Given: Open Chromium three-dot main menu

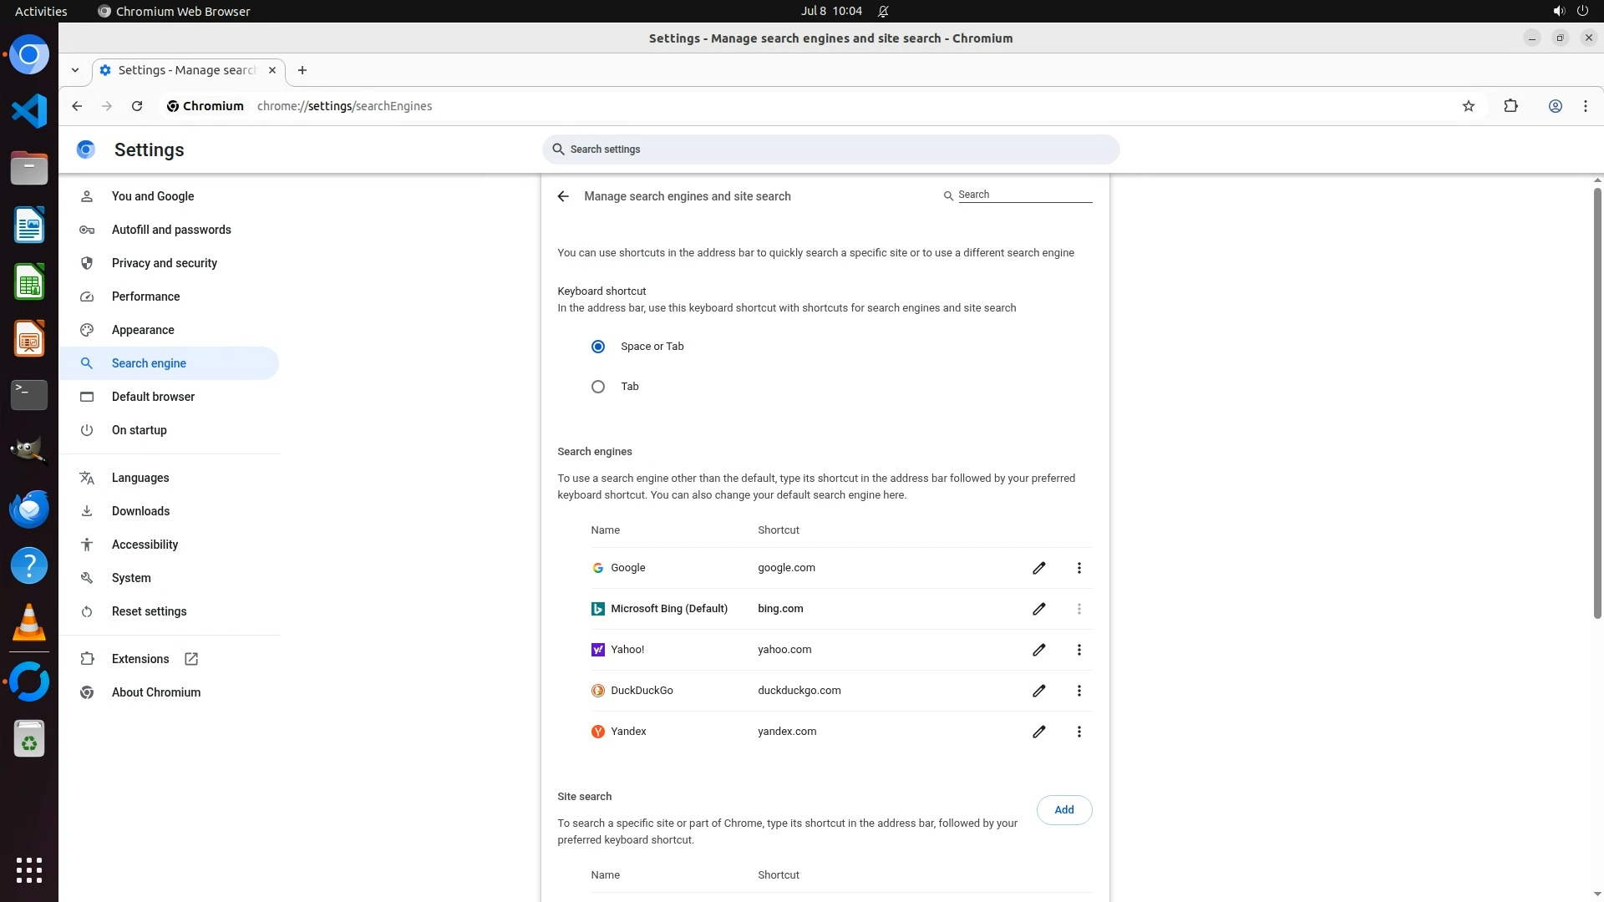Looking at the screenshot, I should coord(1585,106).
